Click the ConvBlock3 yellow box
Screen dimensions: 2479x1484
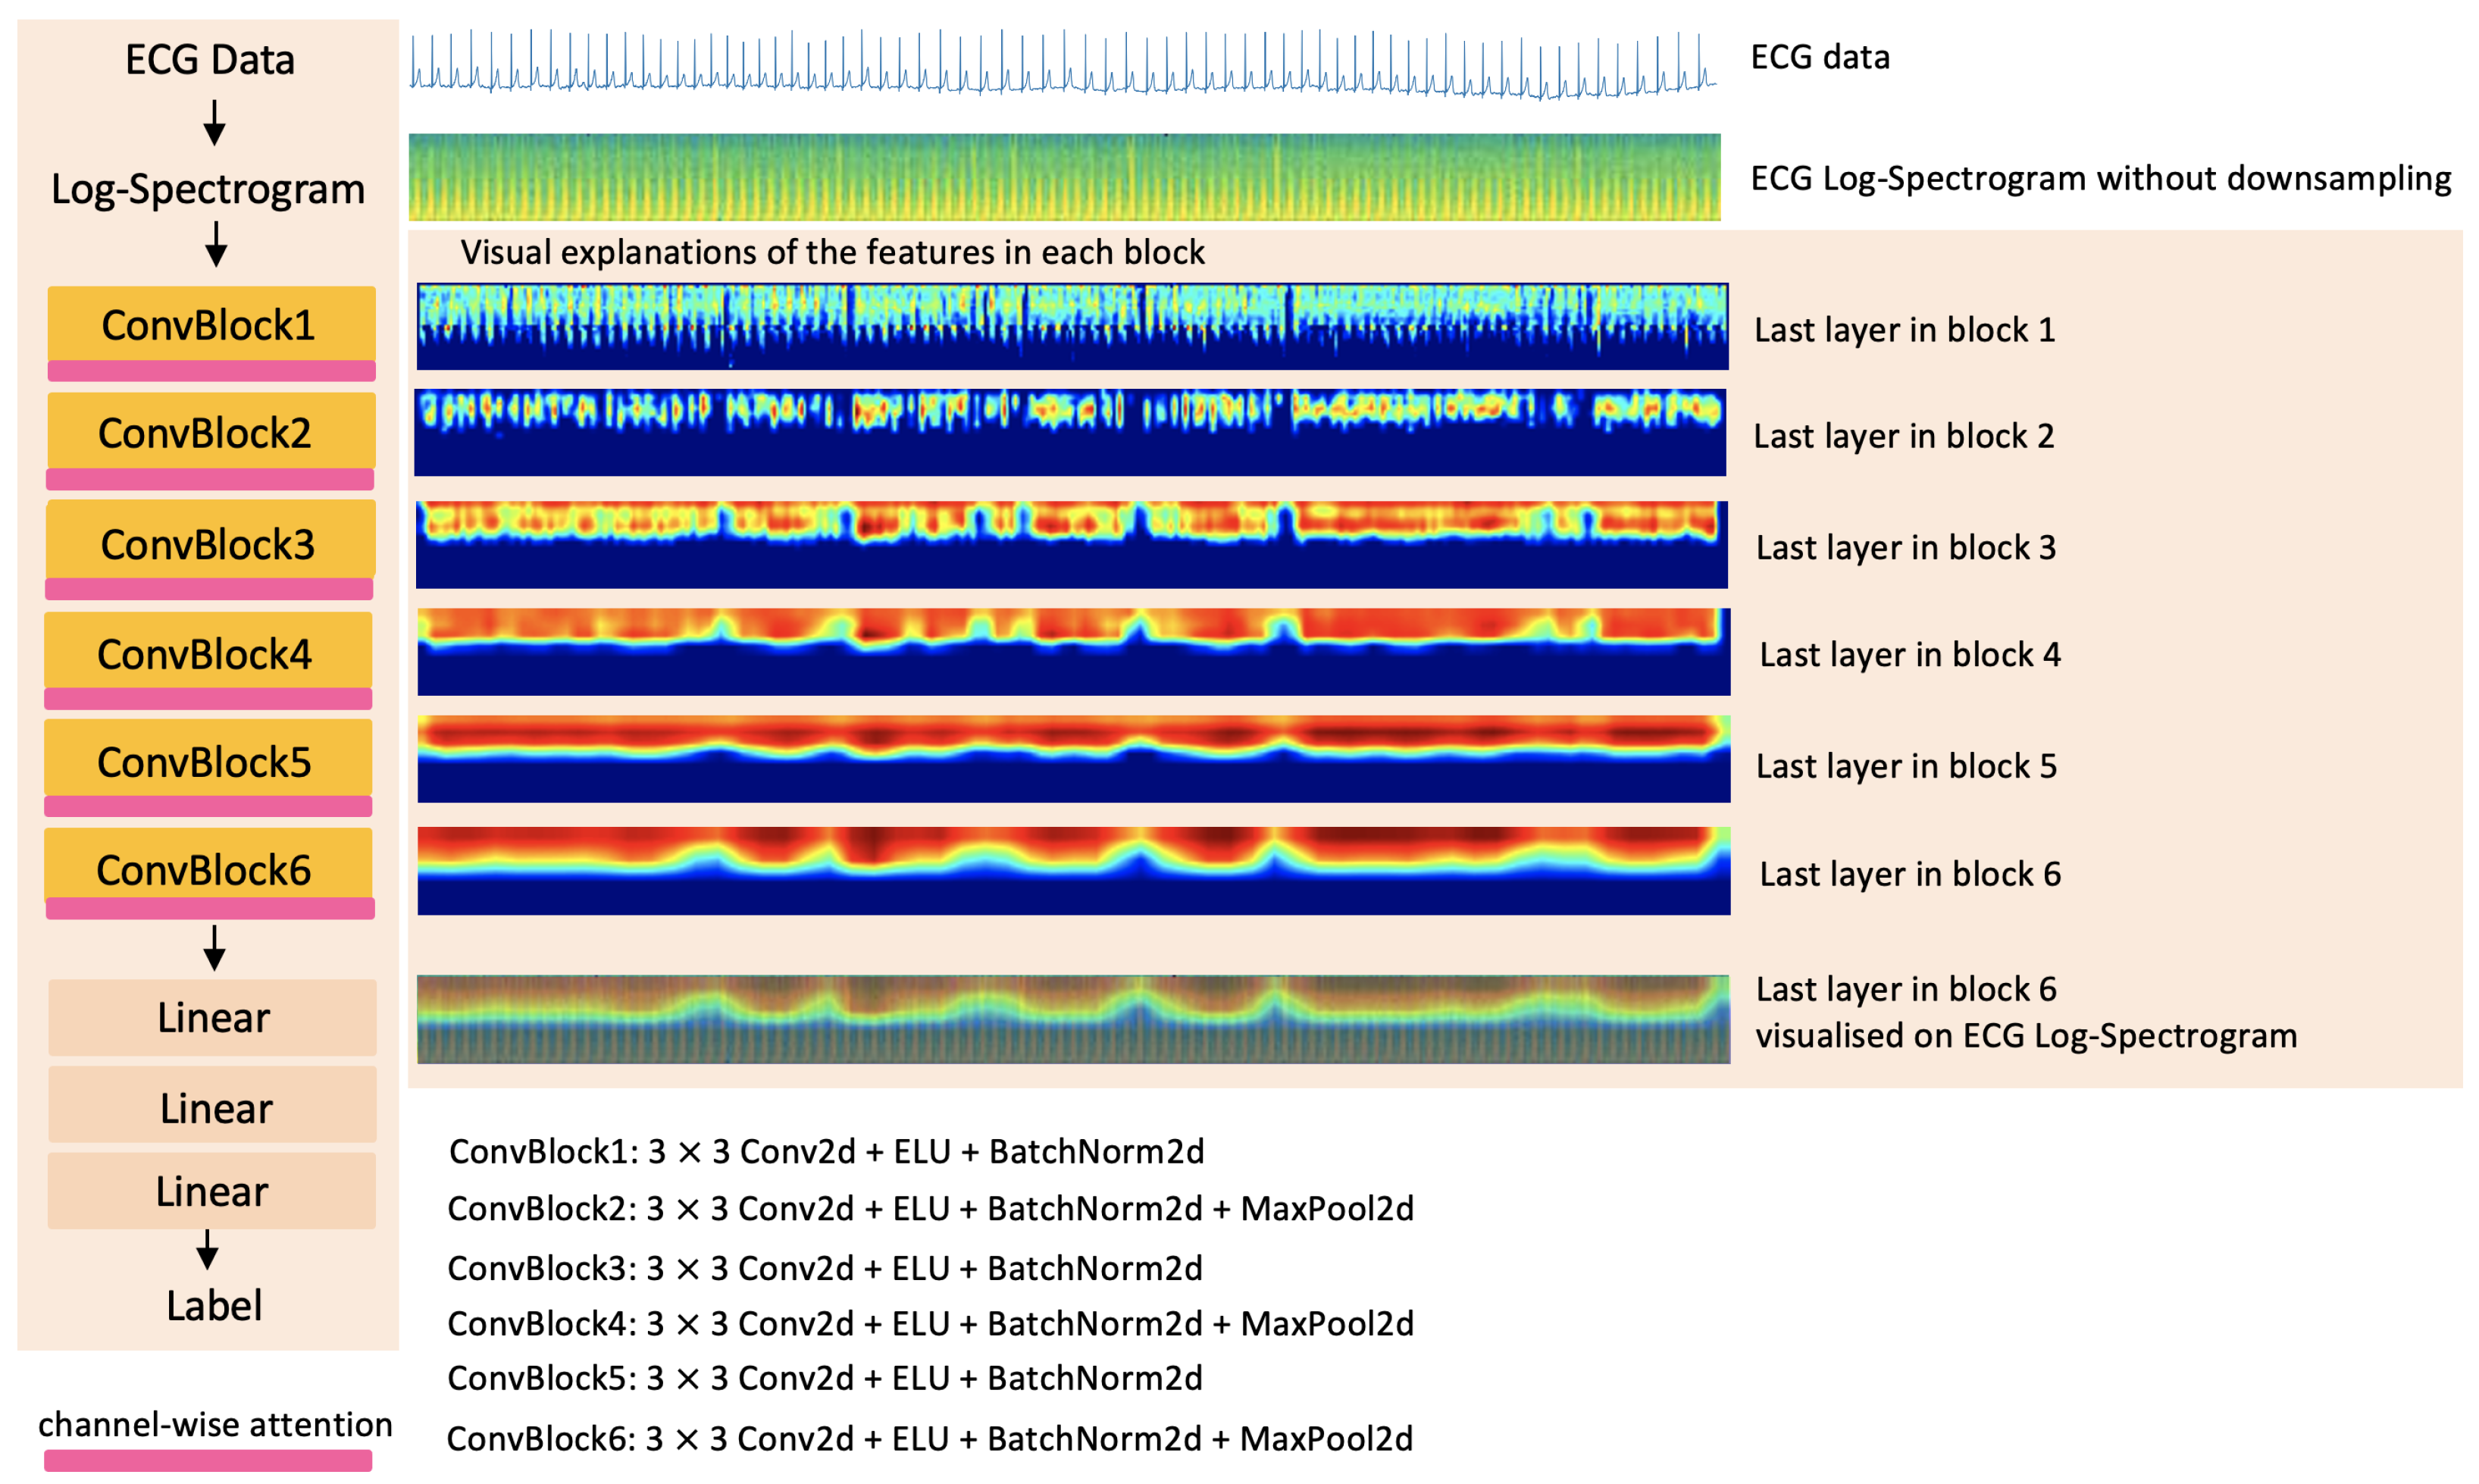(210, 541)
